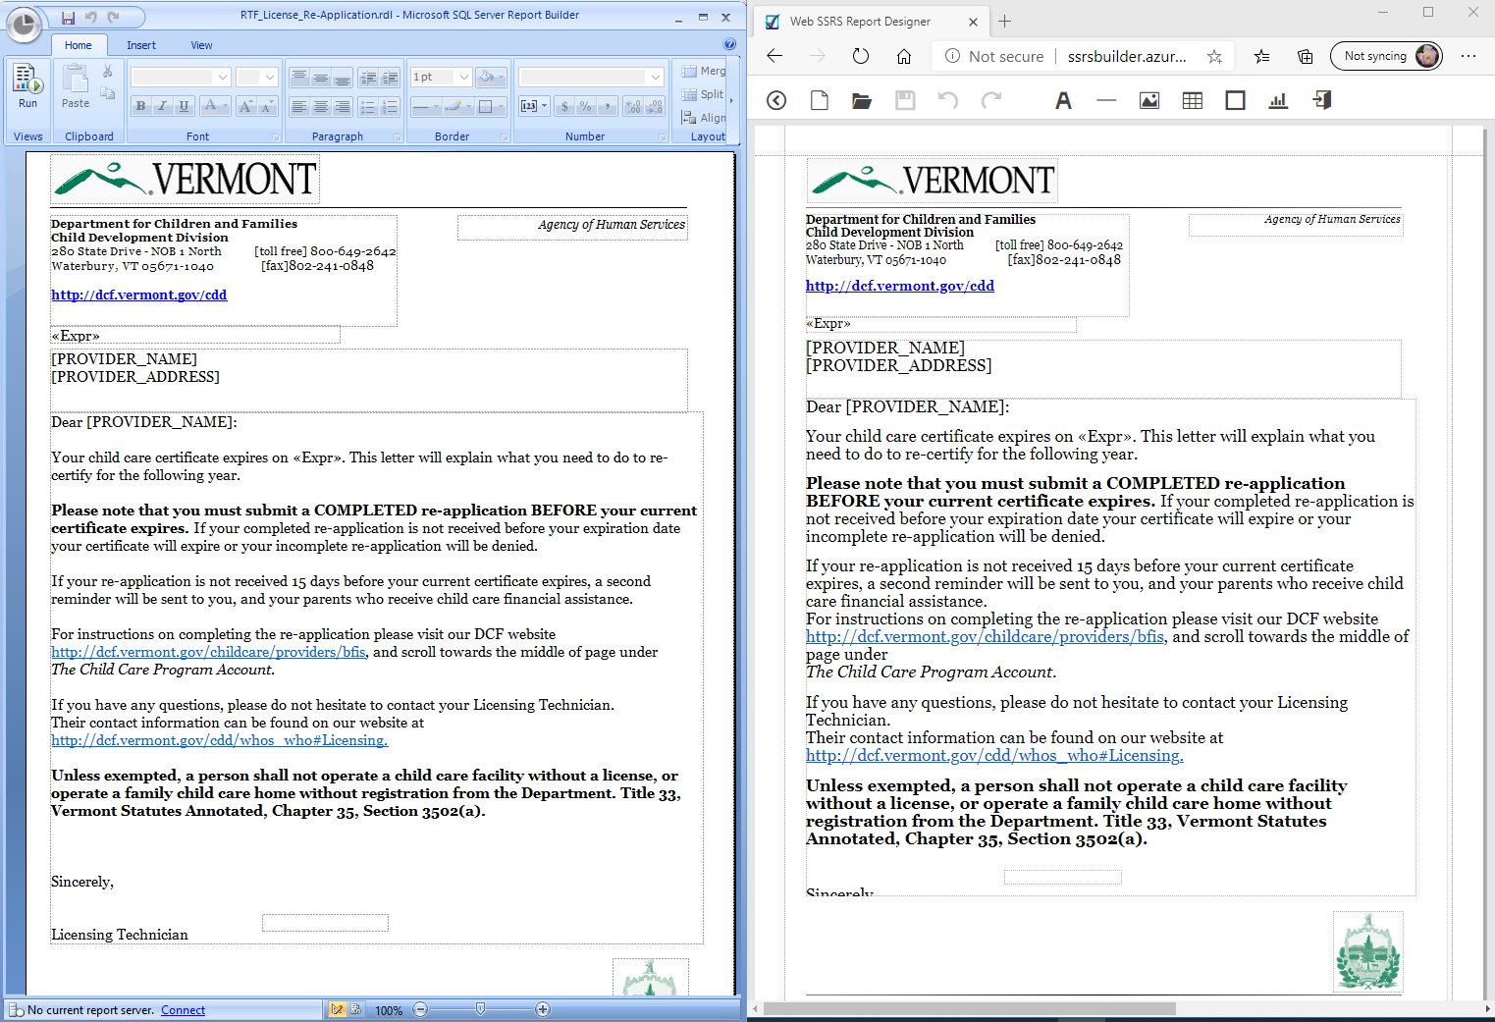Toggle bold formatting in Font group
This screenshot has height=1022, width=1495.
pyautogui.click(x=141, y=106)
